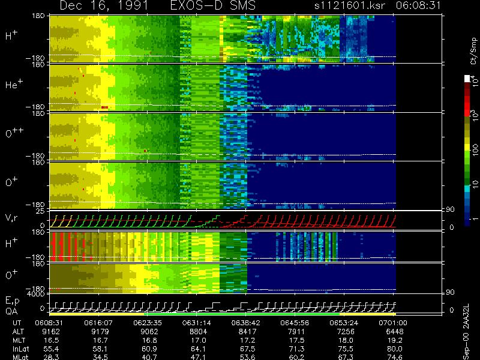Click MLT value "19.2"
Image resolution: width=480 pixels, height=360 pixels.
coord(394,340)
